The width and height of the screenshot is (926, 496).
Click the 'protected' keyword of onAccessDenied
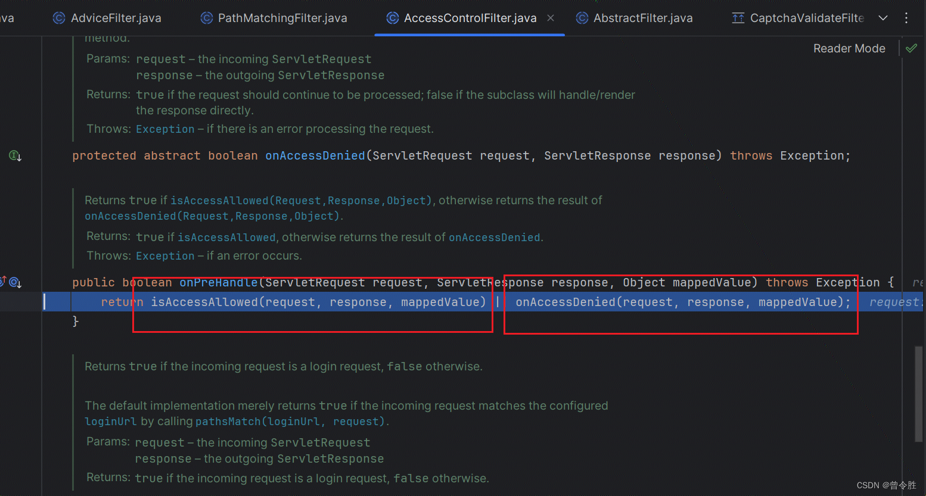click(104, 156)
